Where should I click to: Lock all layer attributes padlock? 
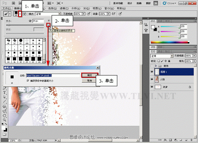click(x=169, y=61)
